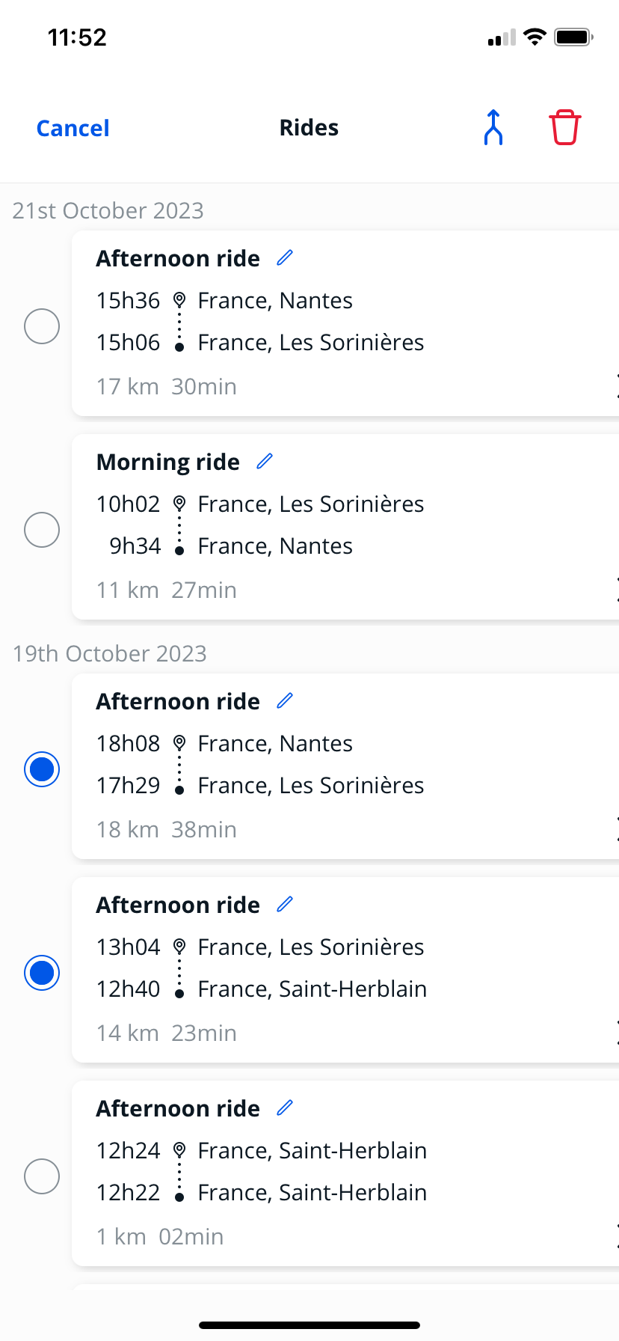The width and height of the screenshot is (619, 1341).
Task: Edit name of 15h36 Afternoon ride
Action: tap(285, 258)
